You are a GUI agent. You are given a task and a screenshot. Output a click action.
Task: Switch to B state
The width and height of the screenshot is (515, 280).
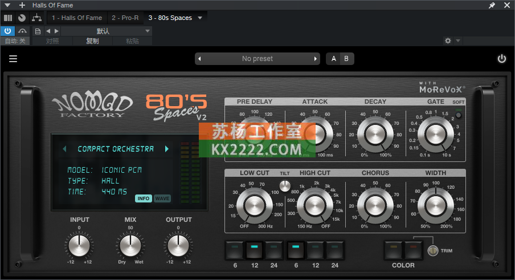[x=346, y=59]
